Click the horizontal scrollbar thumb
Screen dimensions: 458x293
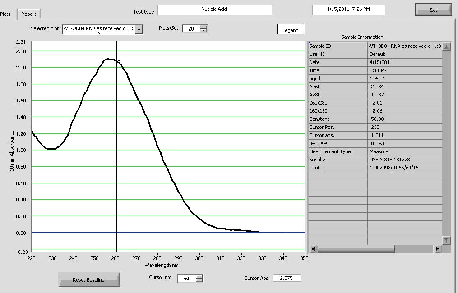(413, 249)
